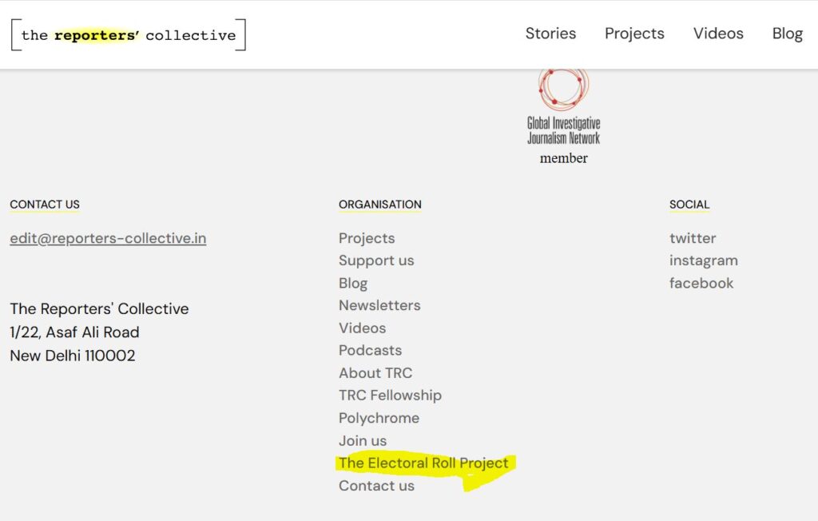Open the About TRC link
The width and height of the screenshot is (818, 521).
pyautogui.click(x=375, y=372)
